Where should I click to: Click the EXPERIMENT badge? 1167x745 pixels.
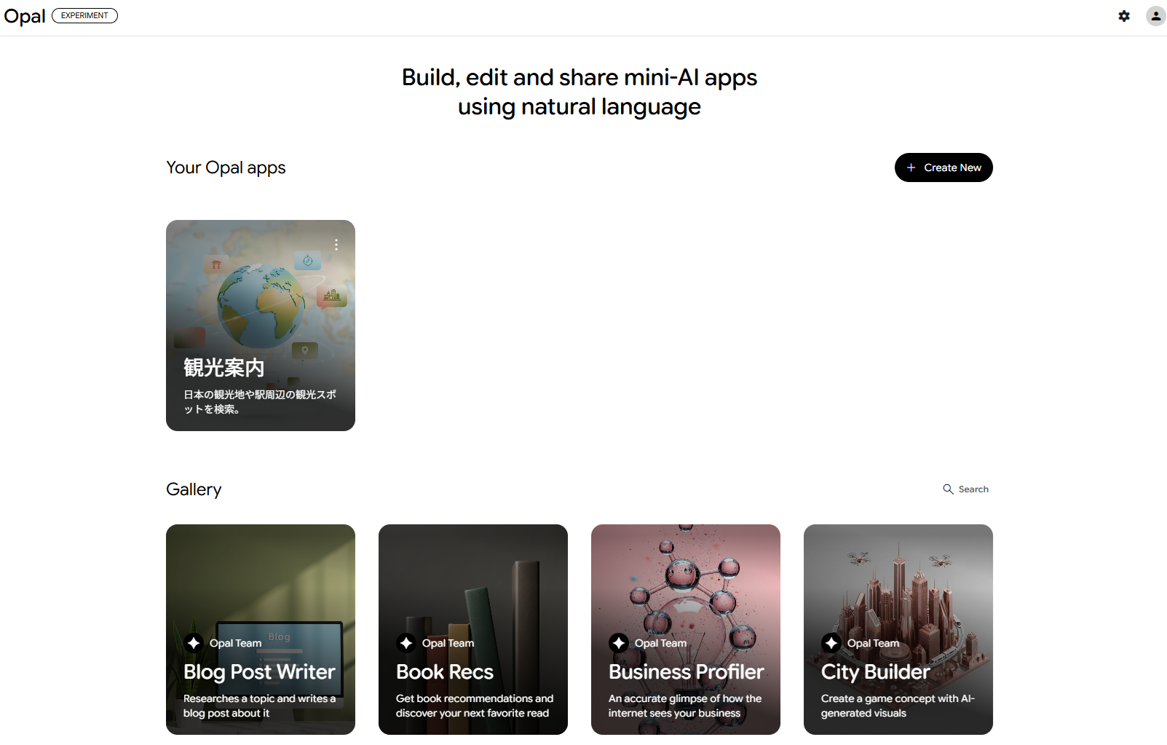(x=84, y=15)
